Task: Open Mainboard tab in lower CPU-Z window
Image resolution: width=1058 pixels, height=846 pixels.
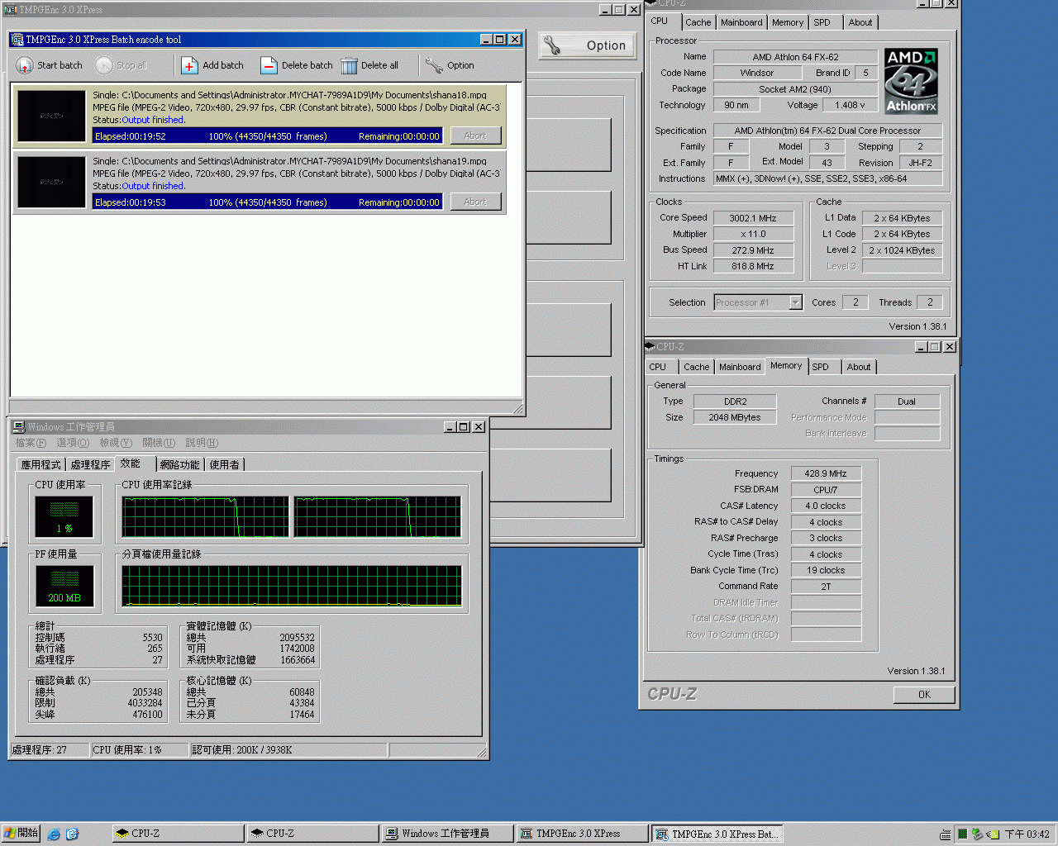Action: click(x=740, y=367)
